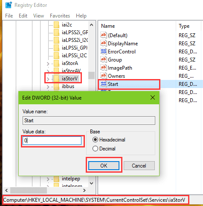Select the ImagePath value icon
The height and width of the screenshot is (206, 203).
tap(104, 68)
